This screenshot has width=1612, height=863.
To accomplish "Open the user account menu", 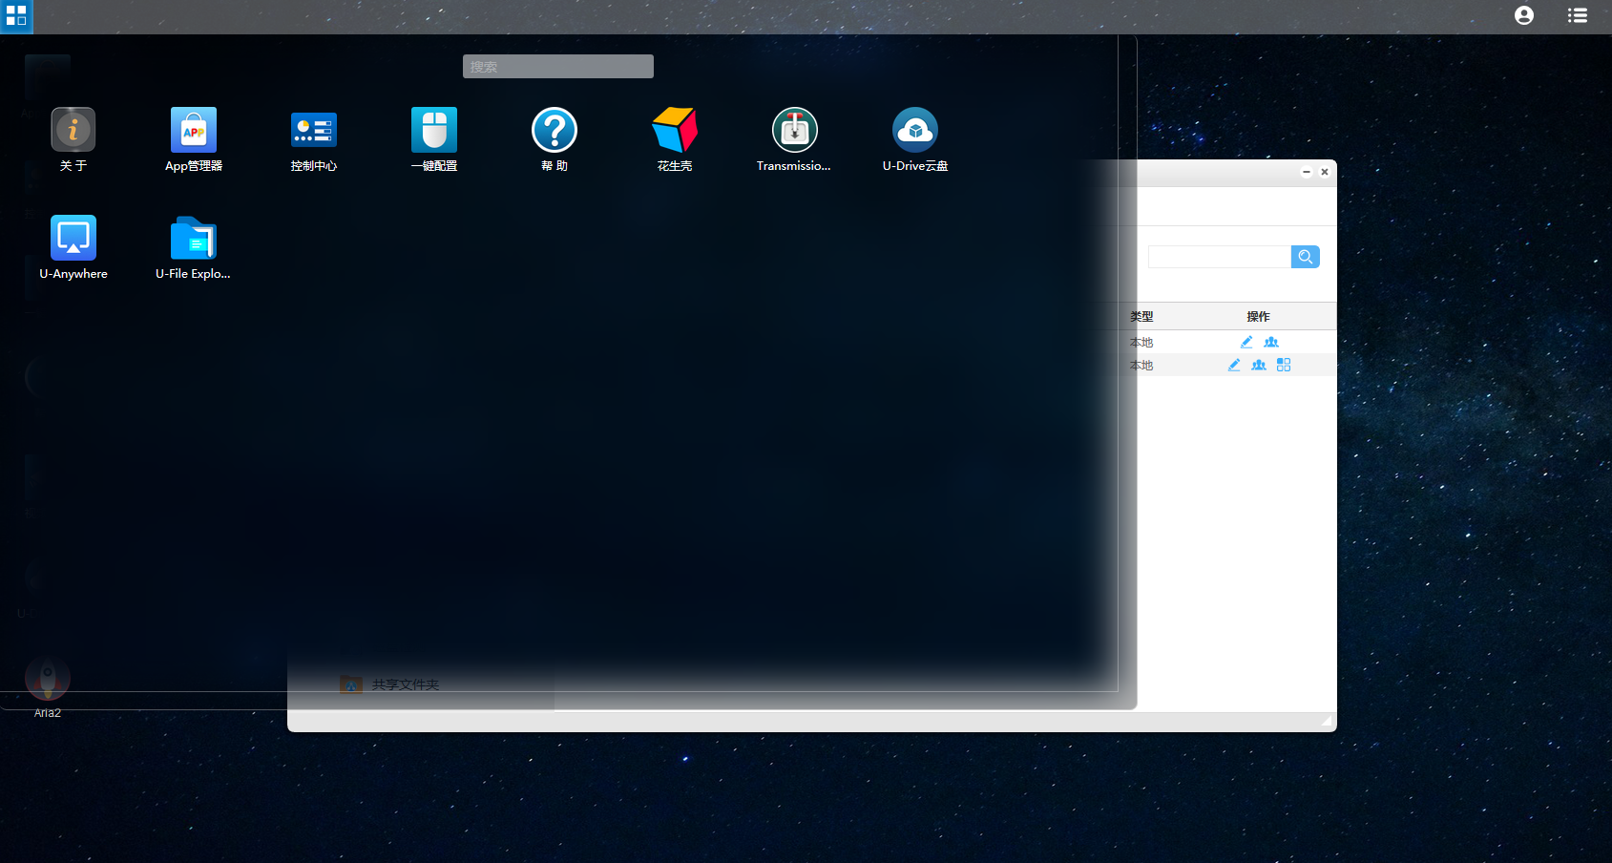I will [1524, 15].
